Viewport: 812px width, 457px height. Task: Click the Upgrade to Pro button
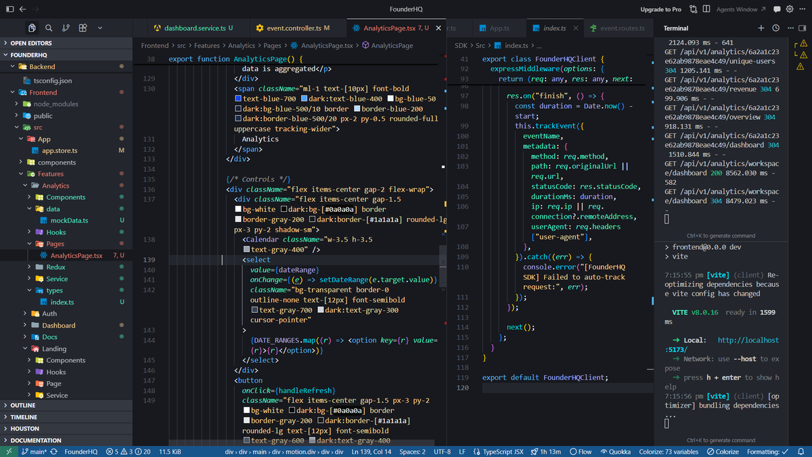(660, 9)
